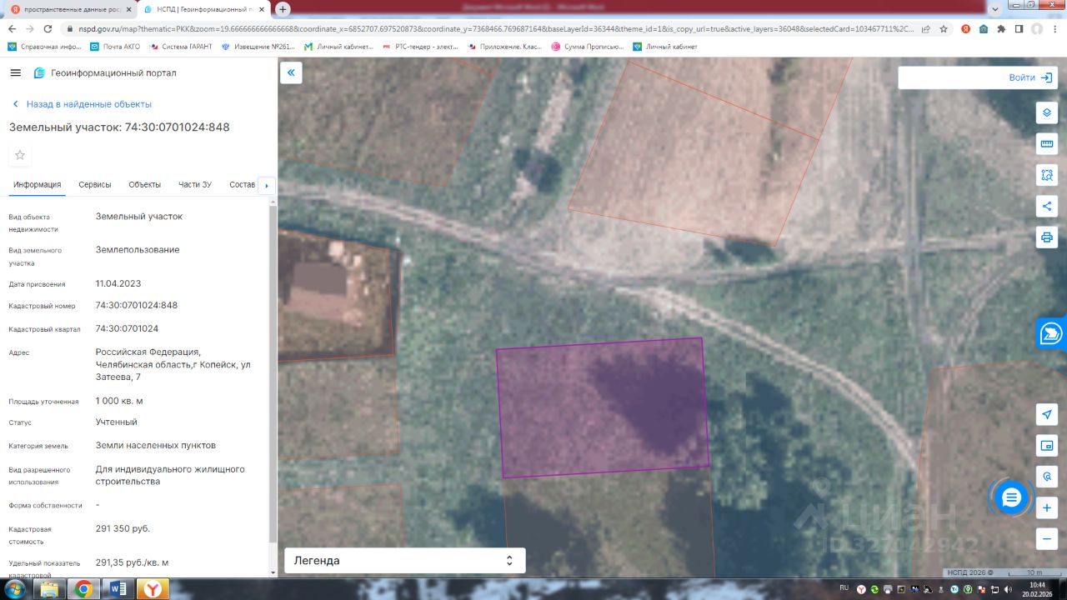
Task: Locate me with the navigation arrow icon
Action: [x=1047, y=415]
